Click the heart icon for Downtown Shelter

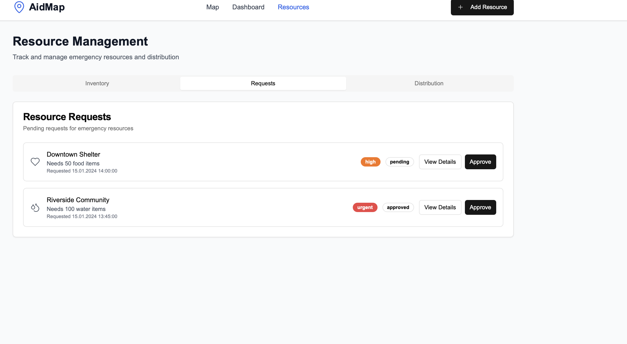point(35,162)
